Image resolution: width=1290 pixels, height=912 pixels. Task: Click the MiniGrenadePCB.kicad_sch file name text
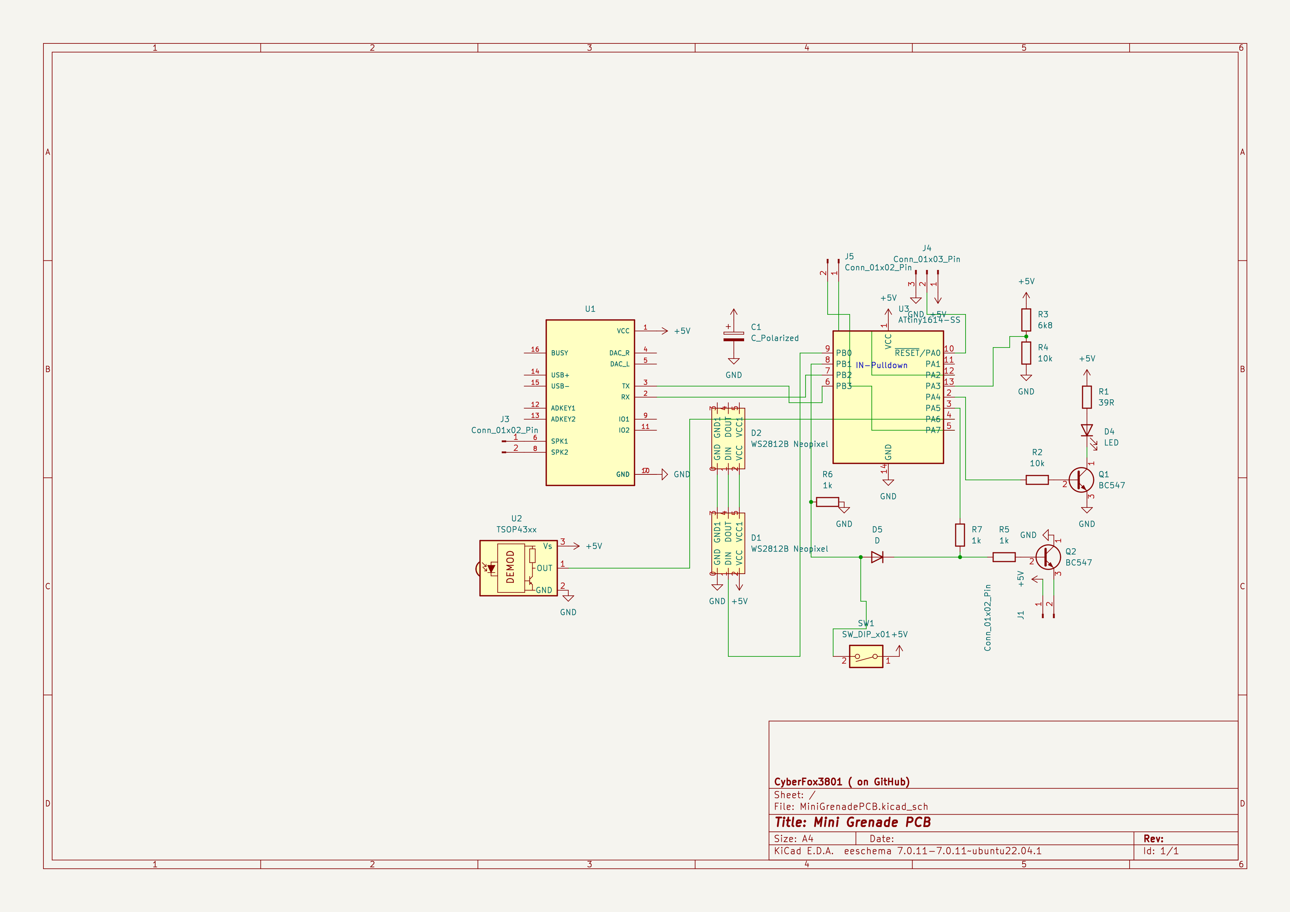click(864, 806)
